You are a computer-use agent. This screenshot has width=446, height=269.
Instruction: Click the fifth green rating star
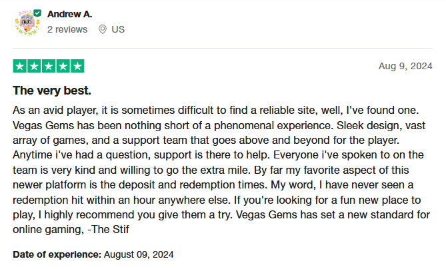pos(77,66)
